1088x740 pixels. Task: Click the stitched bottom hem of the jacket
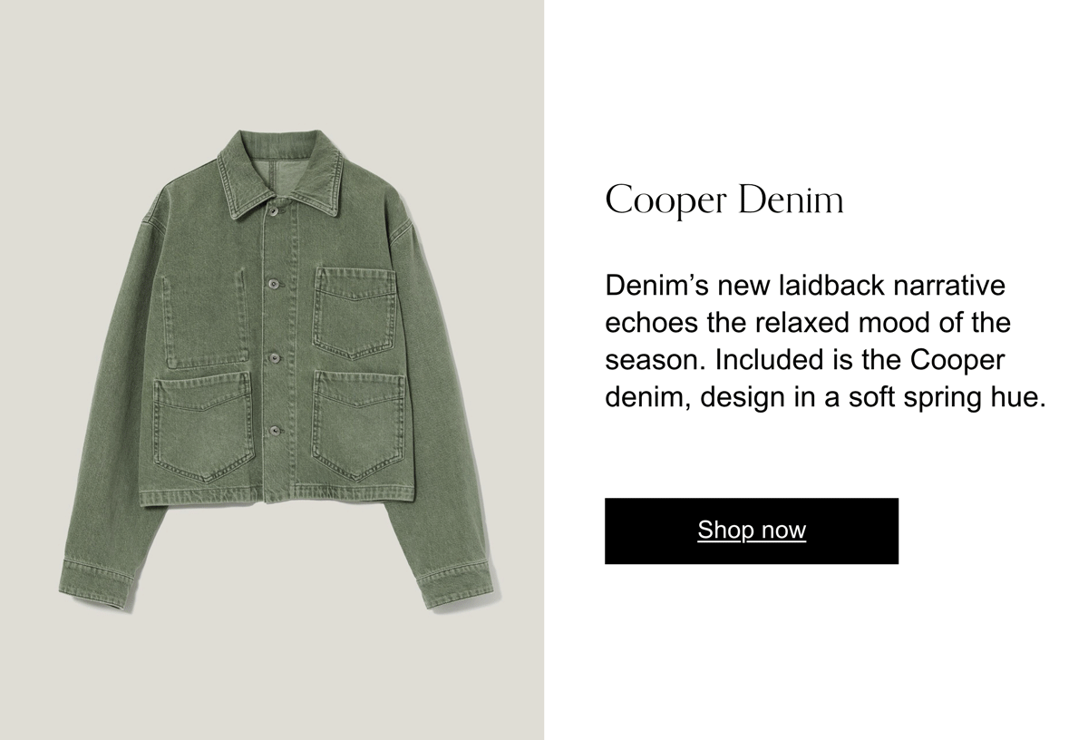(279, 496)
